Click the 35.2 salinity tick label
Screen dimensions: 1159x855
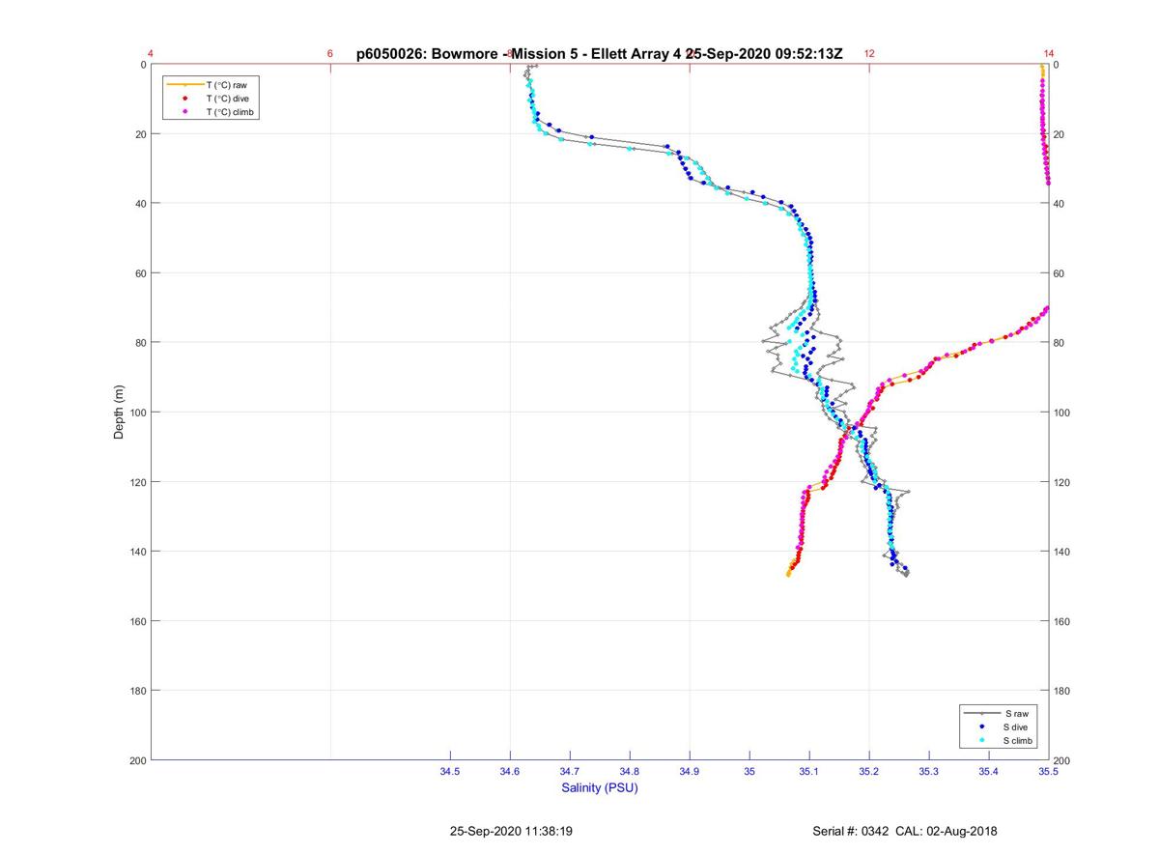[869, 772]
